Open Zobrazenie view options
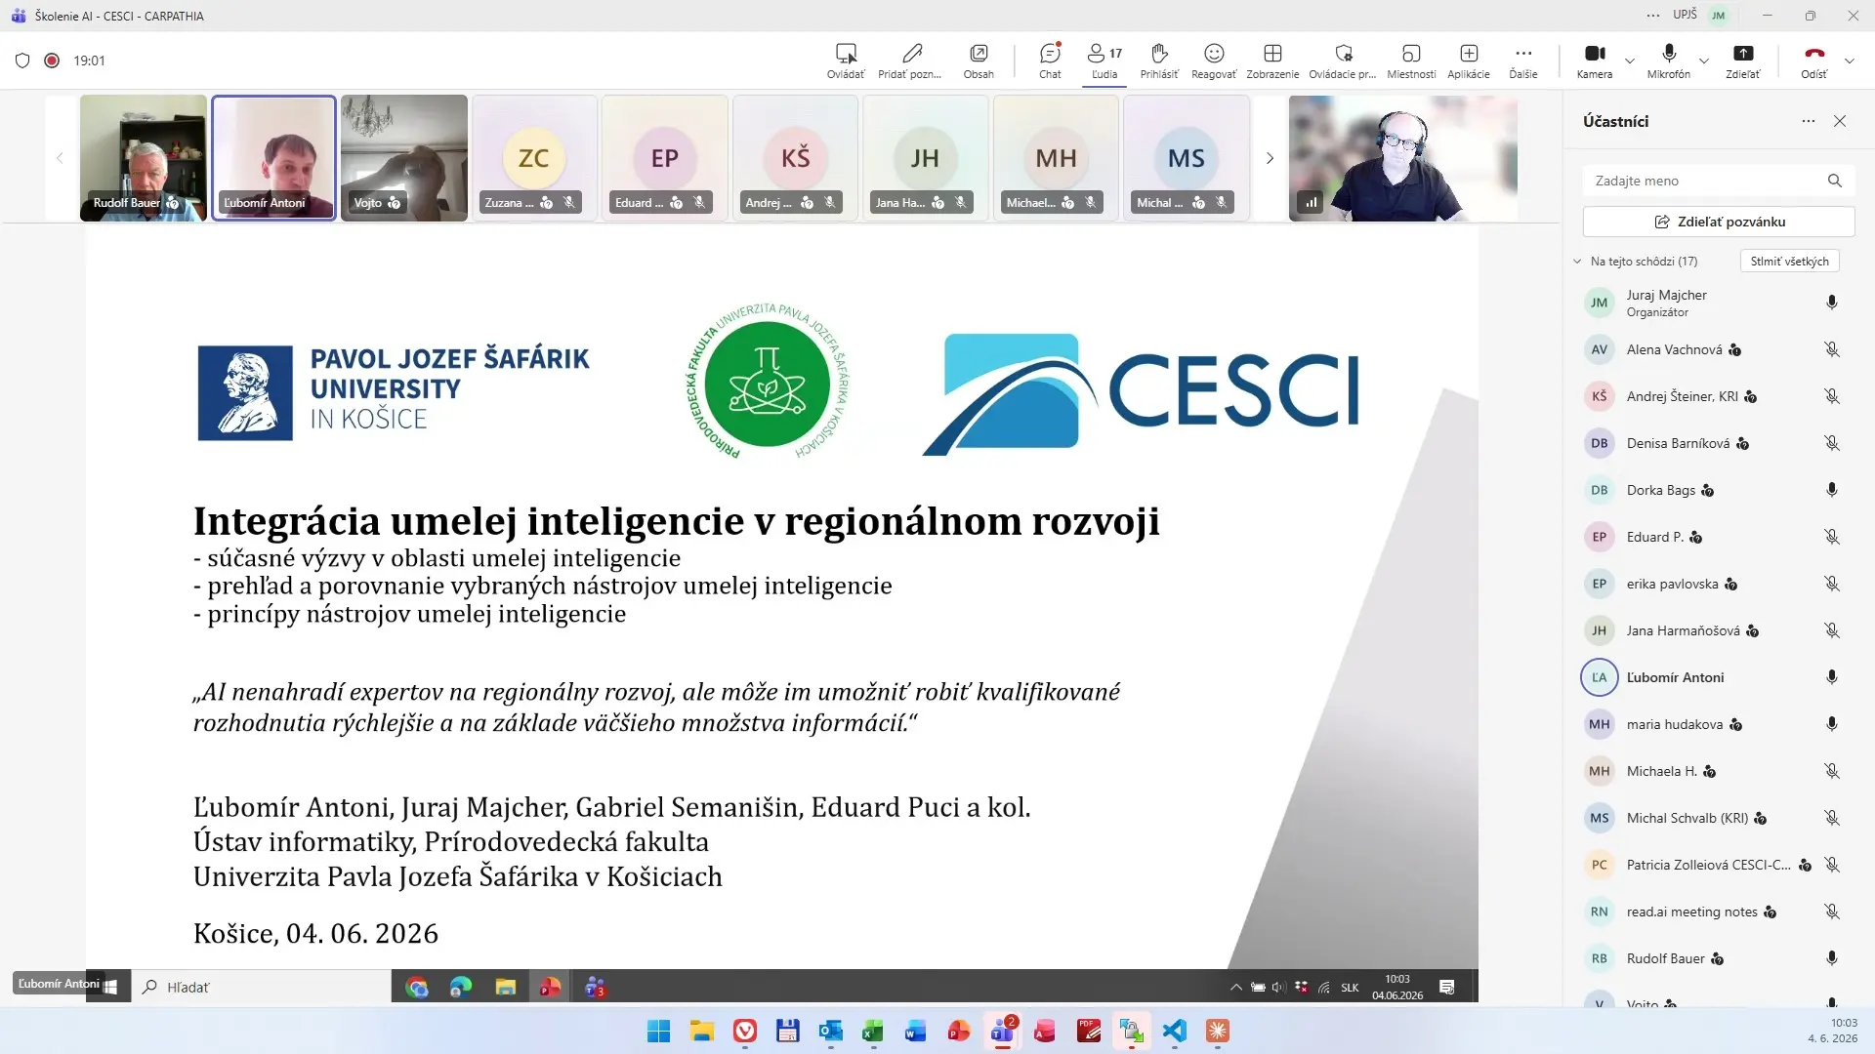Screen dimensions: 1875x1054 (x=1272, y=61)
